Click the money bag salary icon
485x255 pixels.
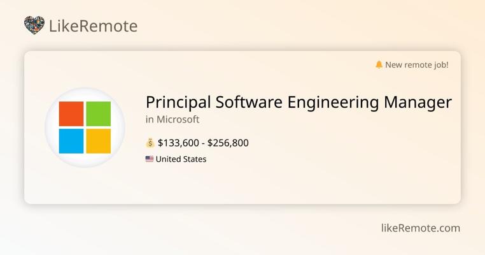pos(150,143)
